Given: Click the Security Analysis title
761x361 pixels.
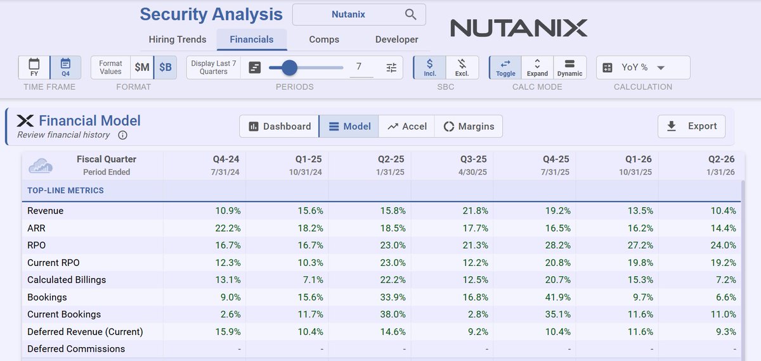Looking at the screenshot, I should point(211,14).
